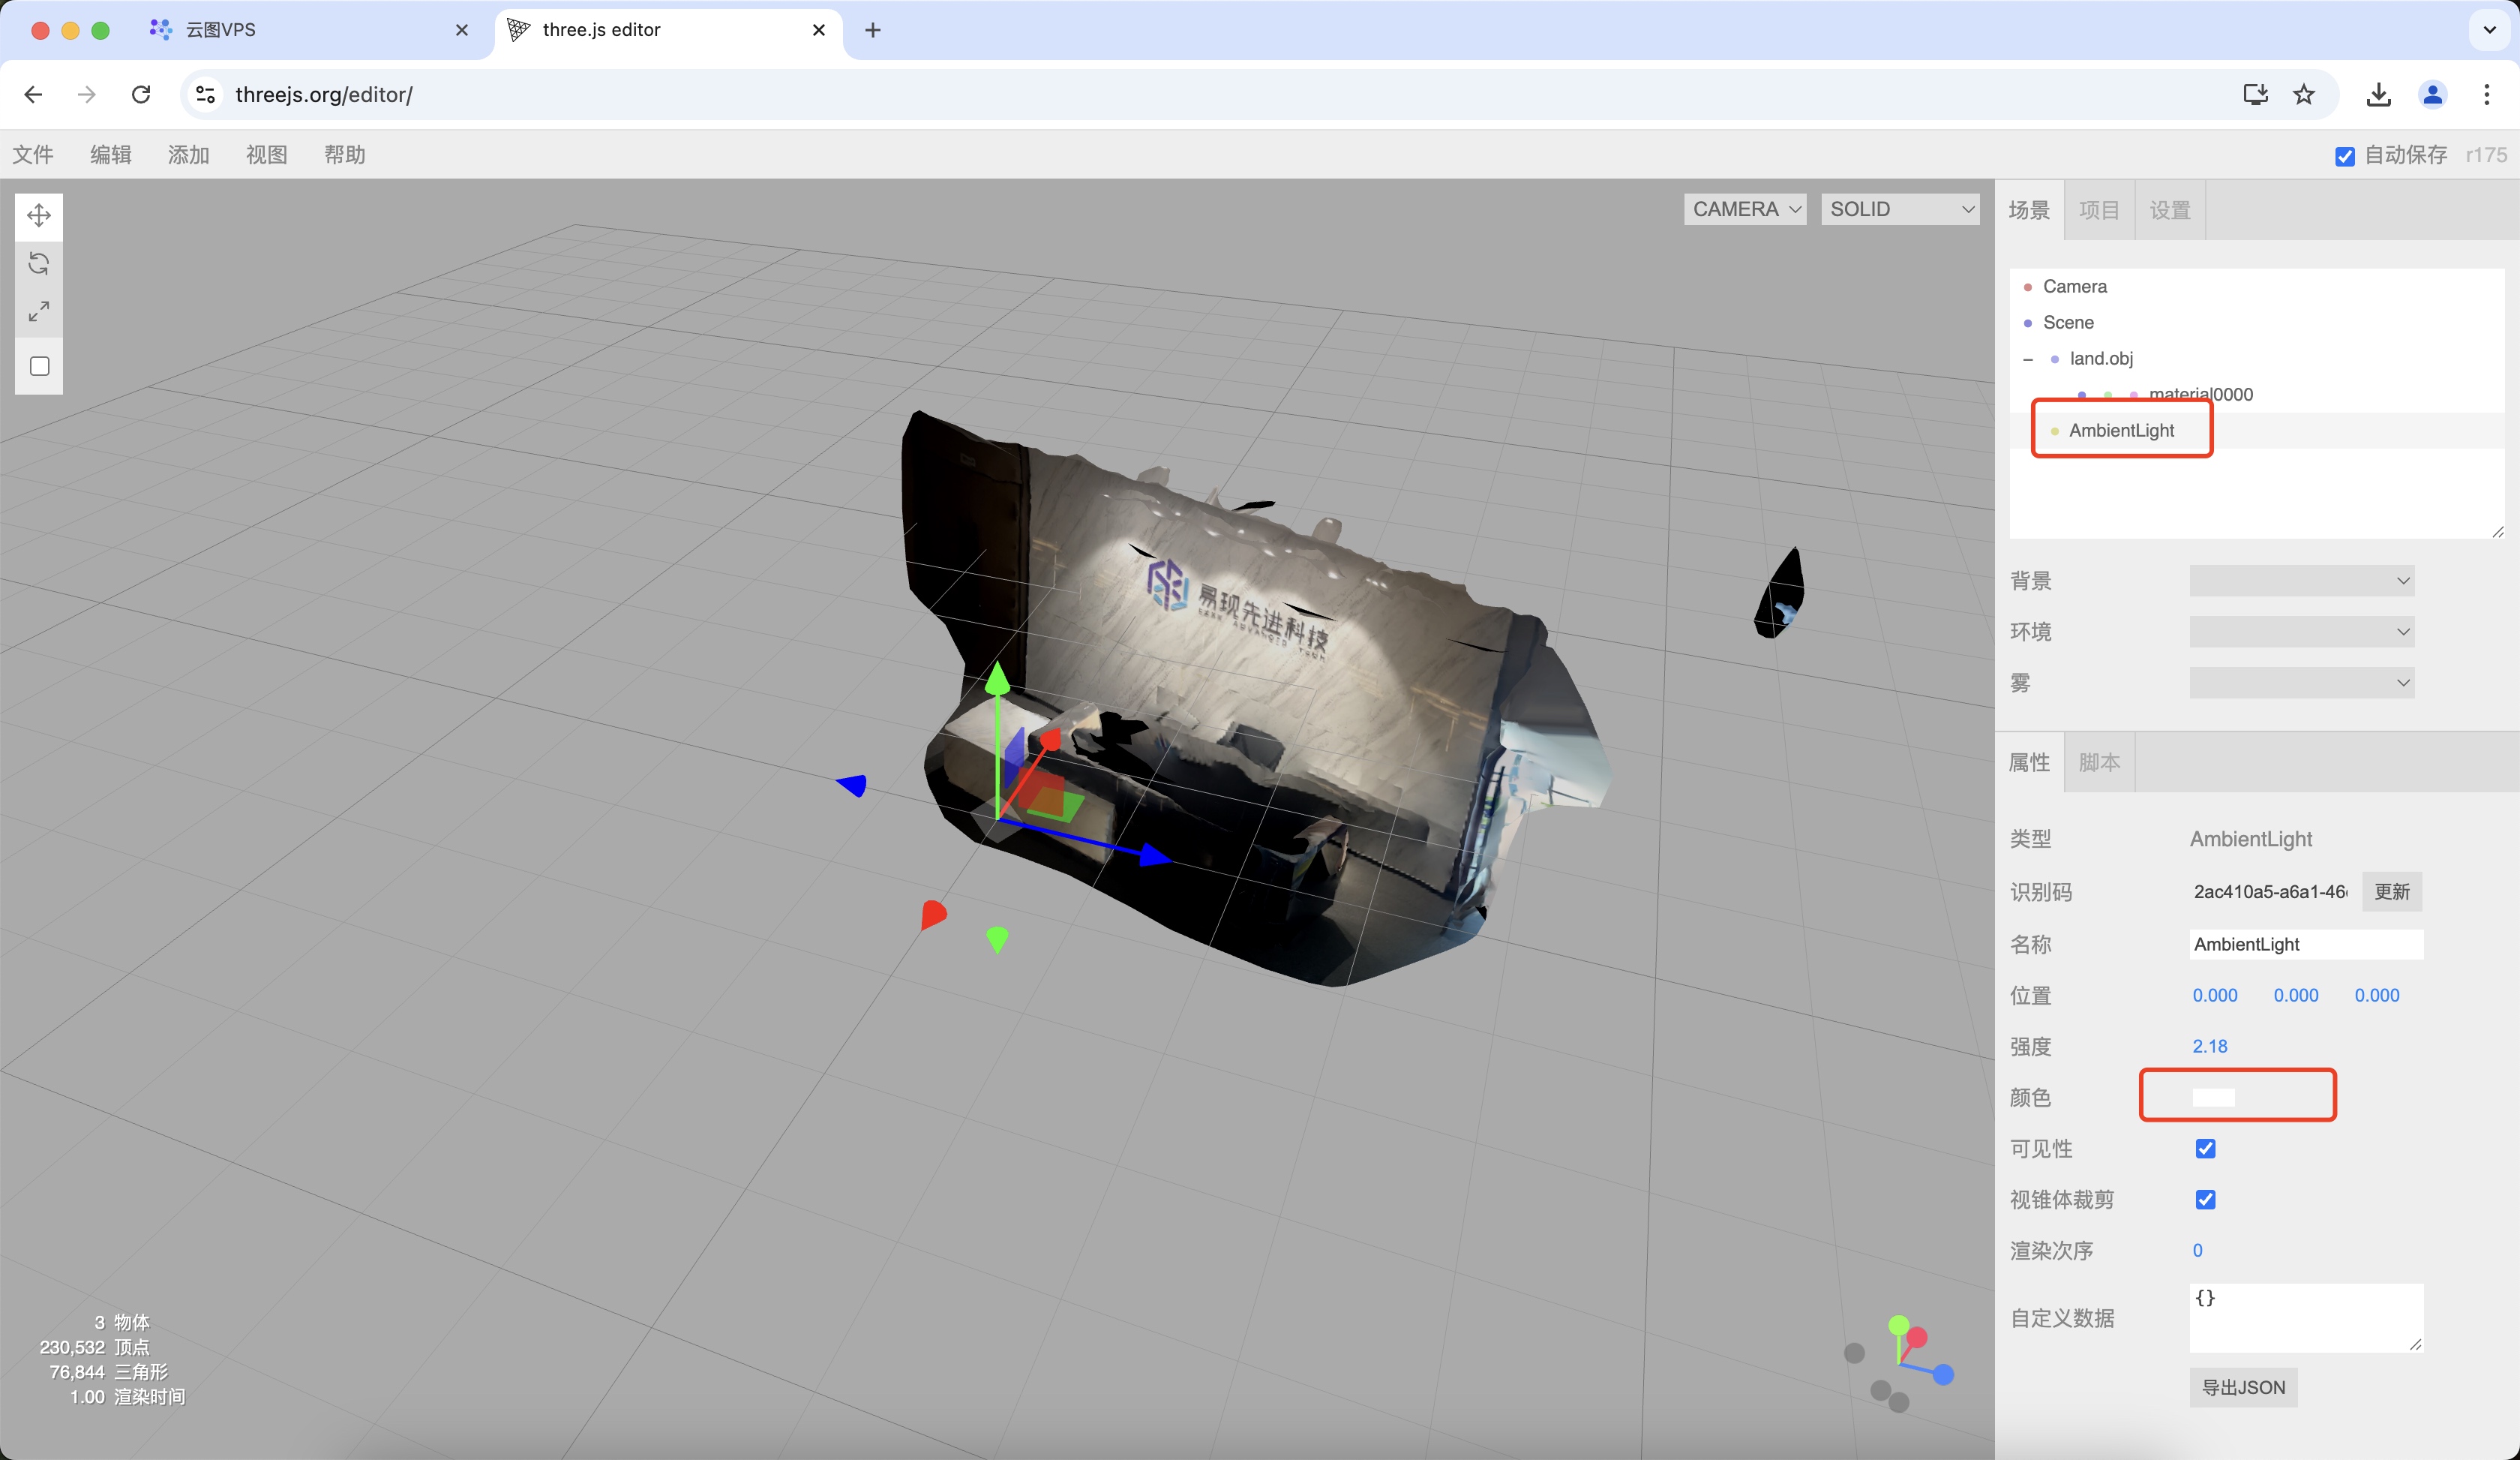Image resolution: width=2520 pixels, height=1460 pixels.
Task: Open the 雾 fog dropdown
Action: tap(2302, 683)
